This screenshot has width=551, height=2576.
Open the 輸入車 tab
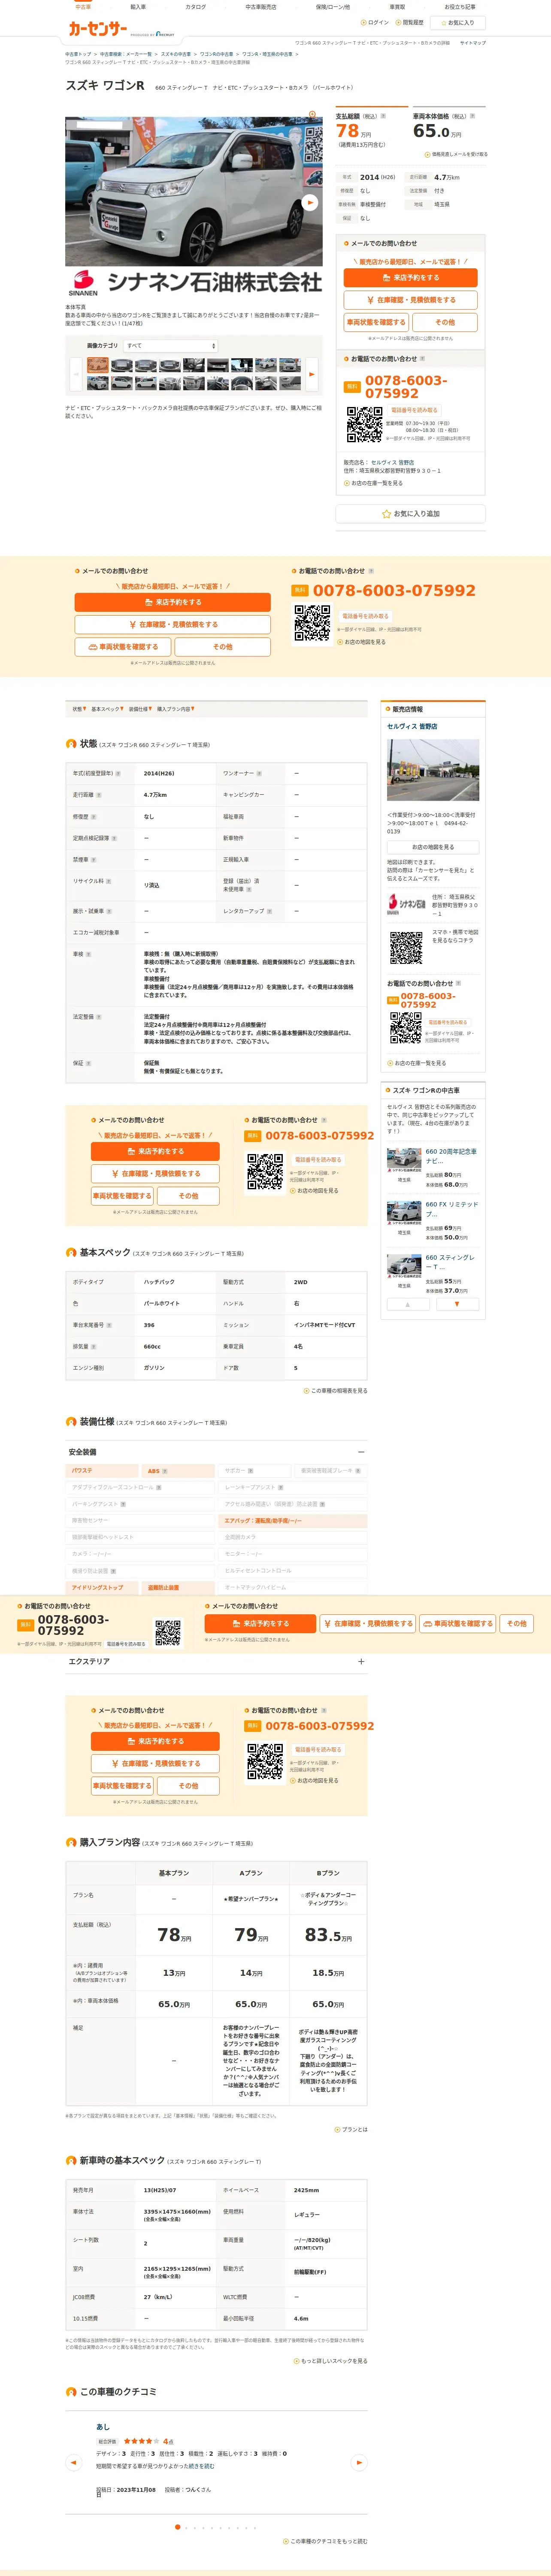138,7
